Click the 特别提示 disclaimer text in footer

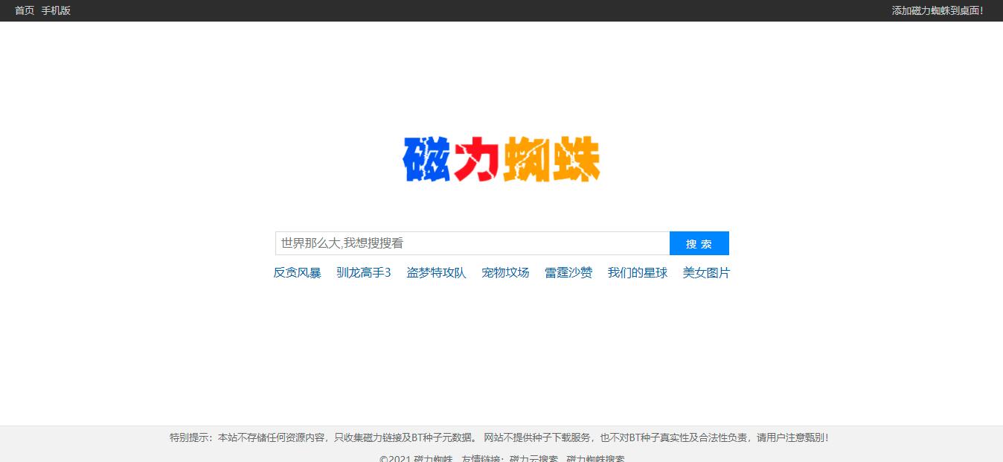(x=499, y=437)
